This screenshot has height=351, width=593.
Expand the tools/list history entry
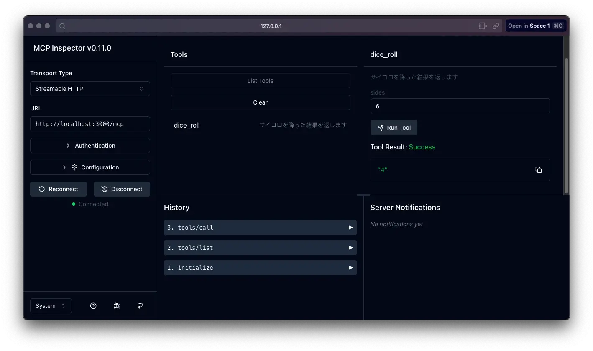pos(260,248)
